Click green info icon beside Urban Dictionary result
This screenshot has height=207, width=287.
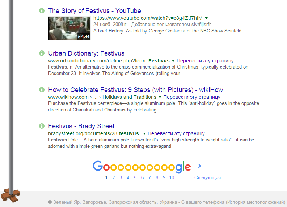[42, 53]
